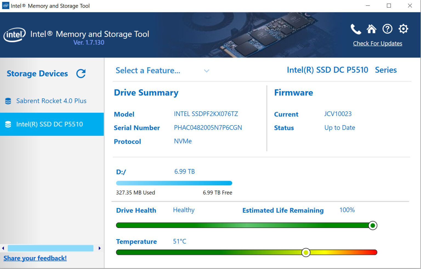Click the chevron next to Select a Feature
This screenshot has width=421, height=269.
click(206, 71)
